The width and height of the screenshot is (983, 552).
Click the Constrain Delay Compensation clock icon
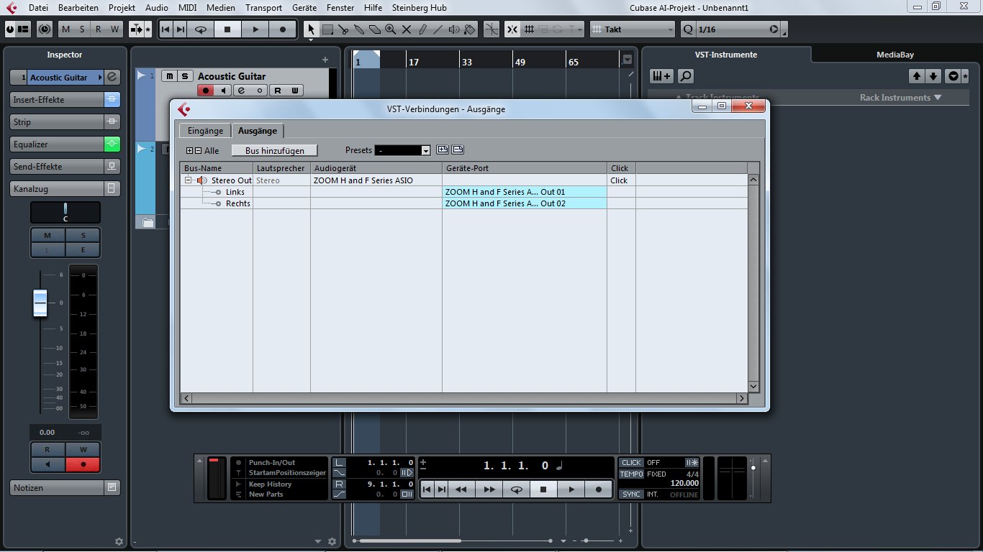pyautogui.click(x=45, y=29)
